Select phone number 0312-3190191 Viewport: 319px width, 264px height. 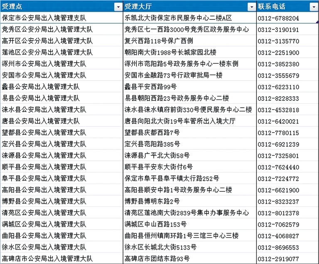point(278,30)
